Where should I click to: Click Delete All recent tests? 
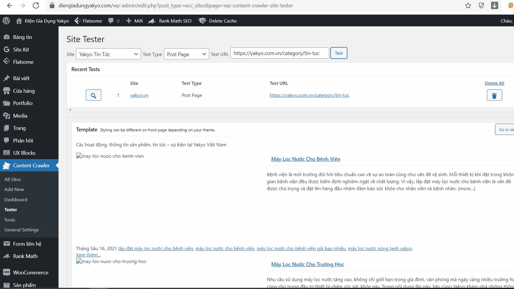click(x=494, y=83)
